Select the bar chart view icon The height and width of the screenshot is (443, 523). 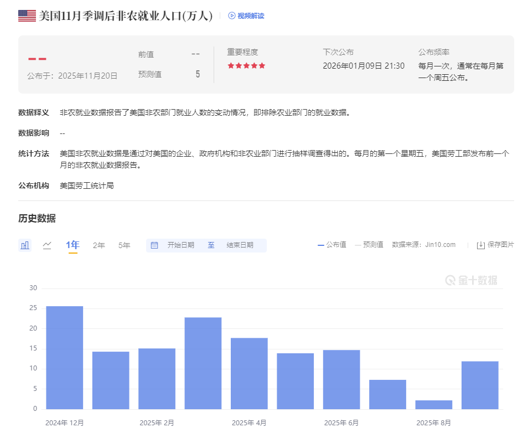pos(25,244)
